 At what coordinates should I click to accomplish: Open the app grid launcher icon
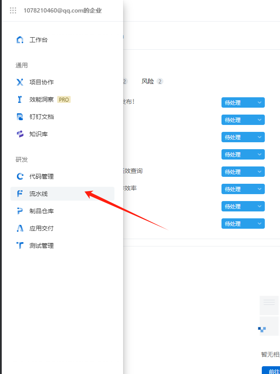[13, 10]
